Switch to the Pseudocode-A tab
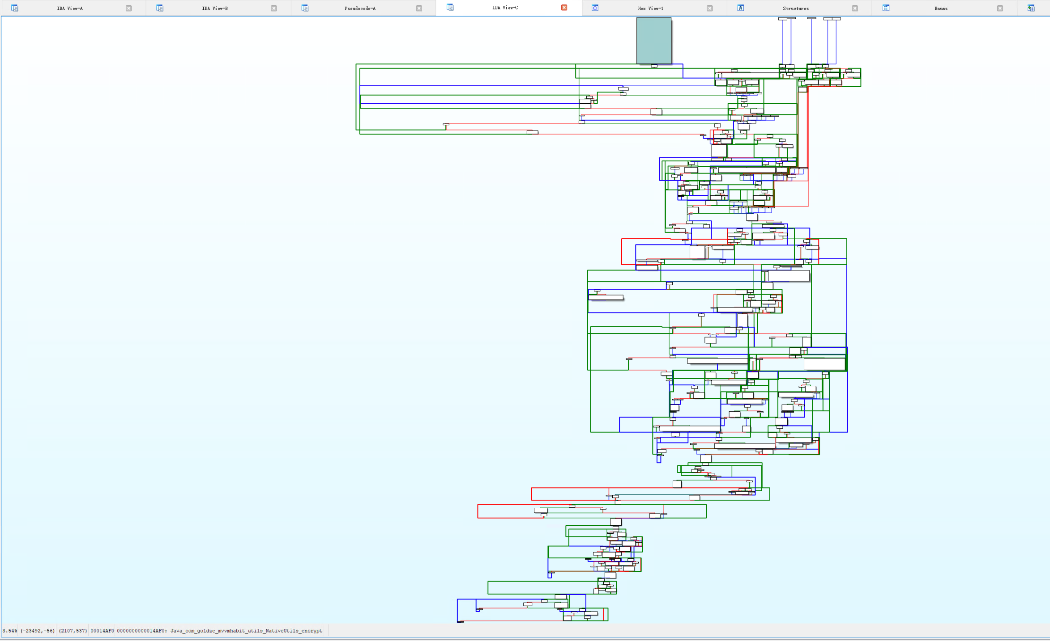Screen dimensions: 1050x641 tap(360, 8)
